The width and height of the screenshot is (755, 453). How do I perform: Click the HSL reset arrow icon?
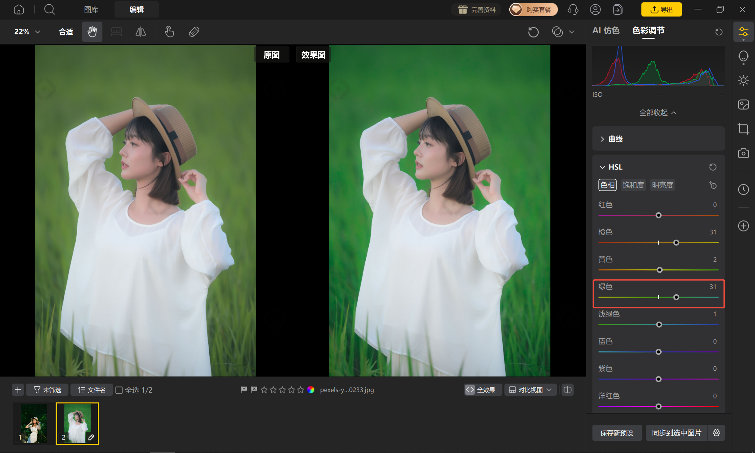(x=713, y=167)
